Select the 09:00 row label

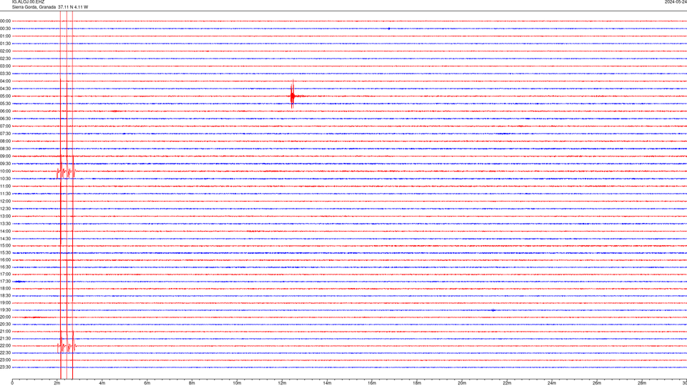(5, 156)
